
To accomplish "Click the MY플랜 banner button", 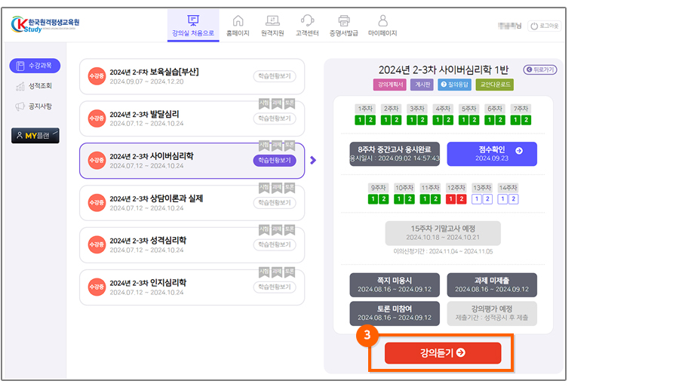I will 35,136.
